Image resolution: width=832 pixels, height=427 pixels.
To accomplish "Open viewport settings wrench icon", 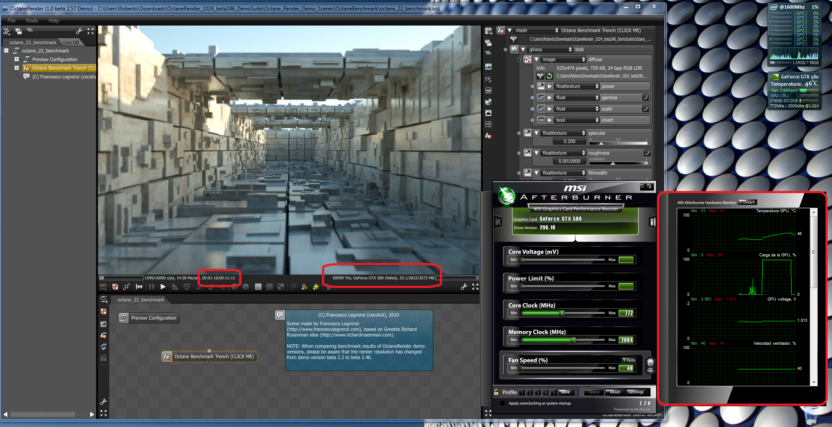I will coord(464,287).
